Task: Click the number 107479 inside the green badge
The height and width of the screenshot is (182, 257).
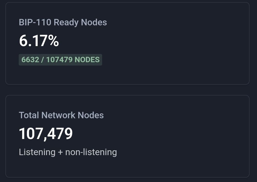Action: pos(59,60)
